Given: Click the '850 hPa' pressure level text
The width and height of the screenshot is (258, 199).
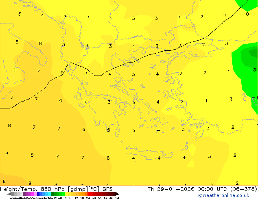Looking at the screenshot, I should [52, 189].
